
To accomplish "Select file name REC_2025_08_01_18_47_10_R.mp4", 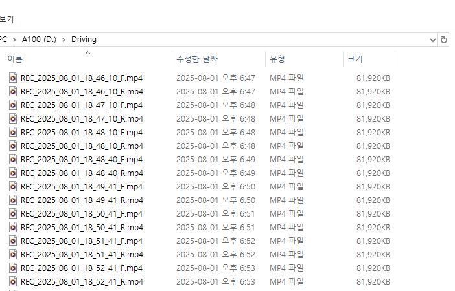I will tap(82, 119).
